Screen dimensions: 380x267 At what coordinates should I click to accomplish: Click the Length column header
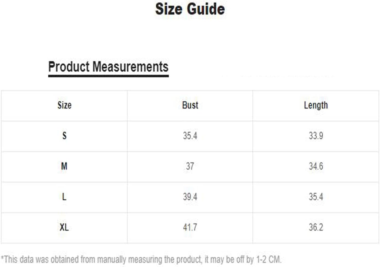click(x=316, y=105)
